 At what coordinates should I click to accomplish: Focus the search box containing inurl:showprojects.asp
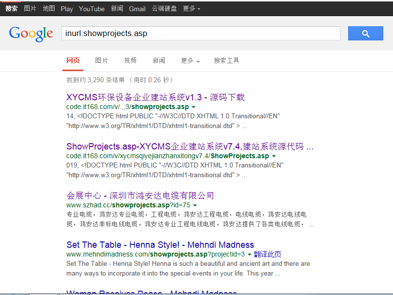tap(200, 33)
